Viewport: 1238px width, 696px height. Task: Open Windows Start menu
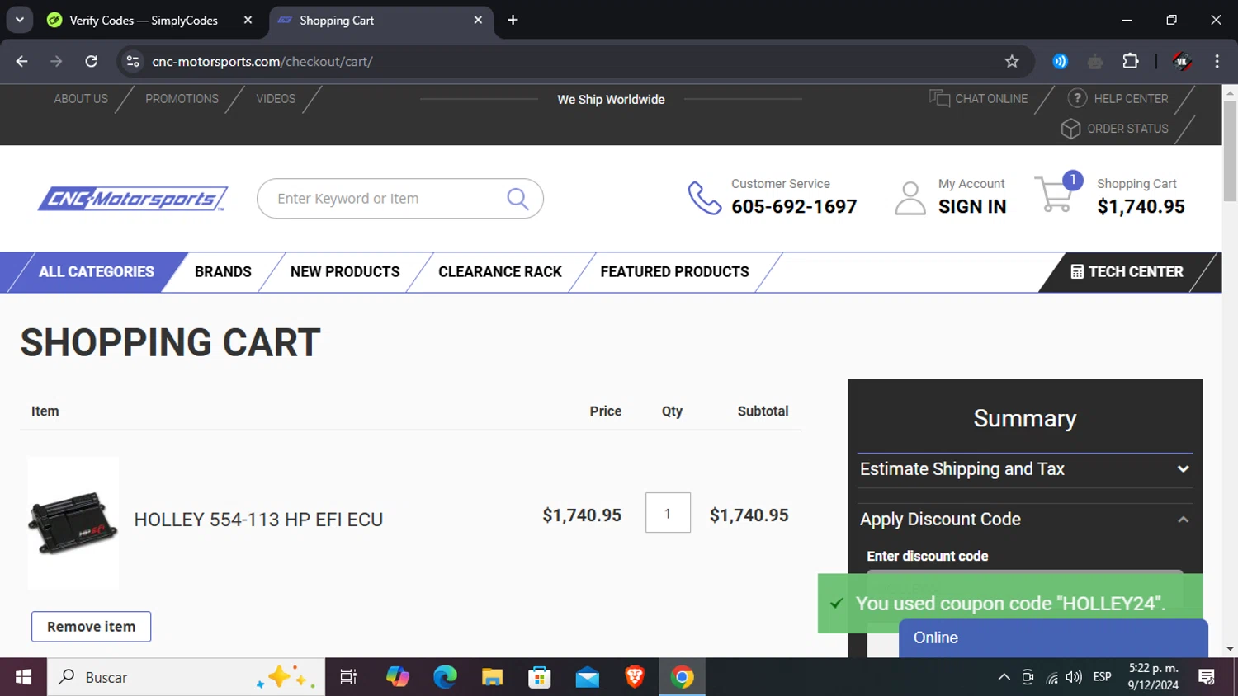[x=23, y=677]
